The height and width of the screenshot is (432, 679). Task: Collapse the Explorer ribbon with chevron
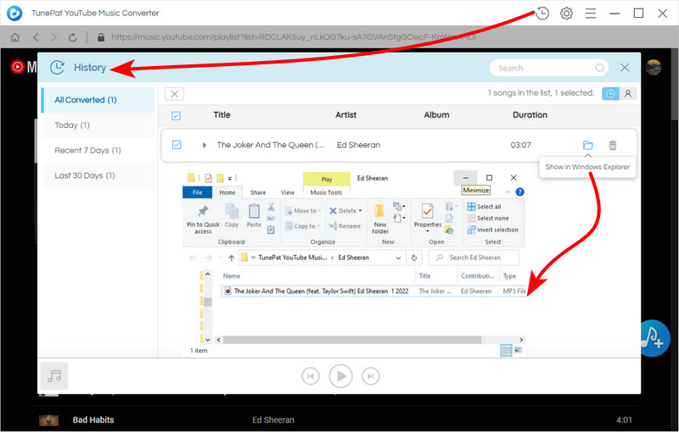click(x=508, y=191)
